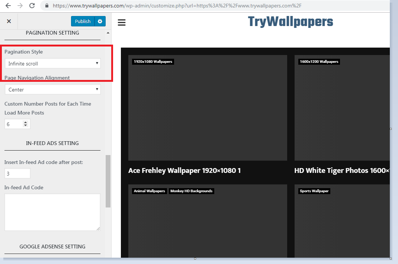Screen dimensions: 398x264
Task: Close the customizer with X icon
Action: click(x=9, y=21)
